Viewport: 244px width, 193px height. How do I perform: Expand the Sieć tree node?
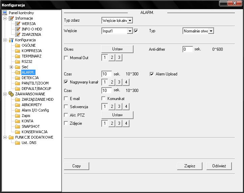(x=11, y=67)
